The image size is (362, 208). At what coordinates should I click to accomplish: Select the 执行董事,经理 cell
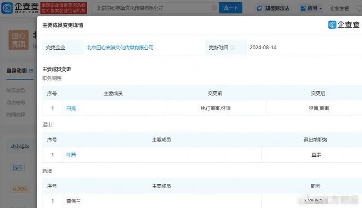[x=216, y=108]
